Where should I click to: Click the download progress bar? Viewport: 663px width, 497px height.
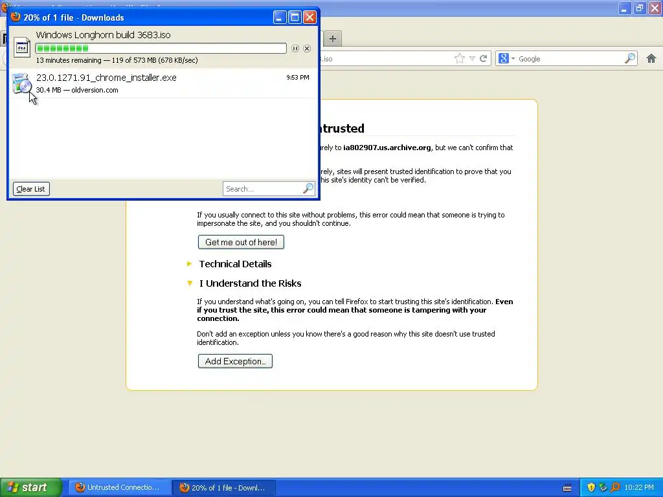161,48
